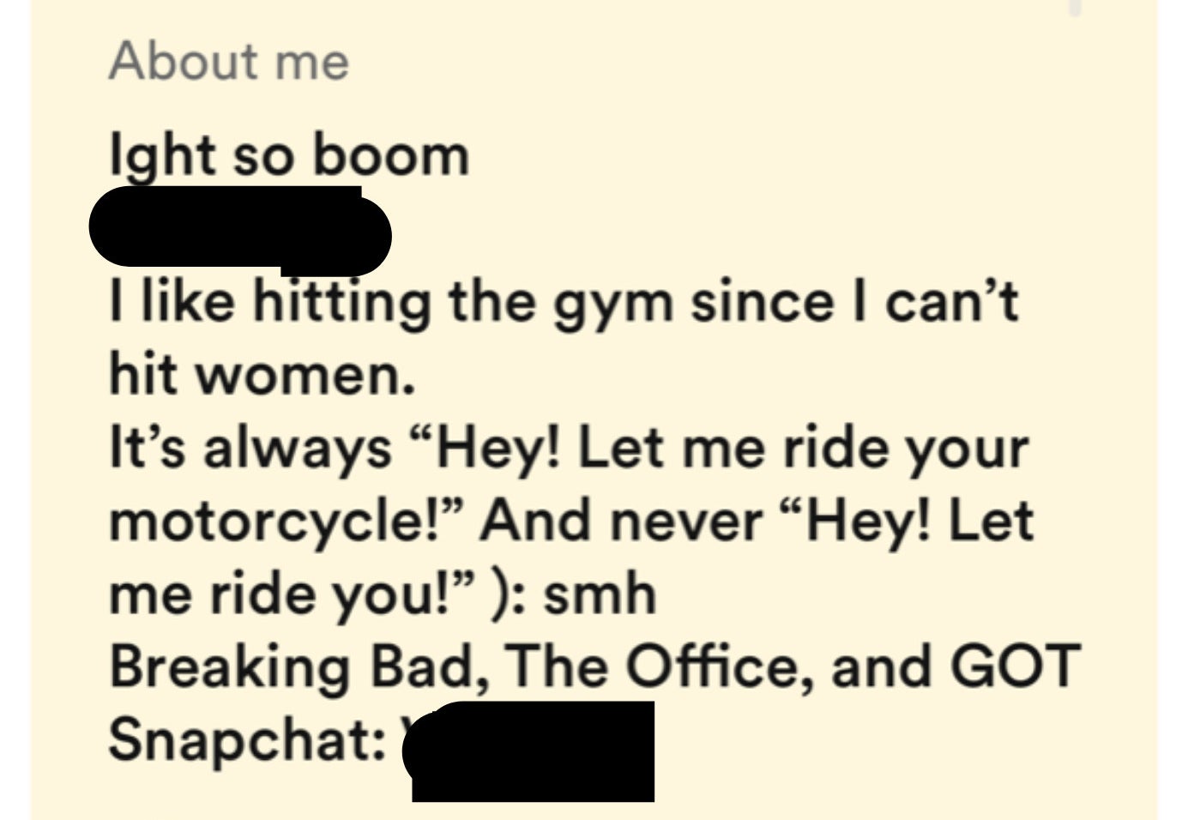Click the words "since I can't"
1188x820 pixels.
click(x=854, y=302)
